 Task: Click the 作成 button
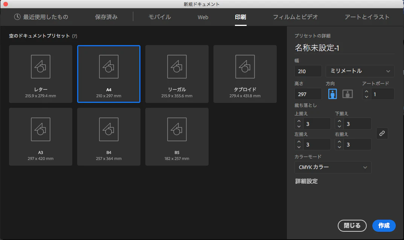pyautogui.click(x=384, y=226)
